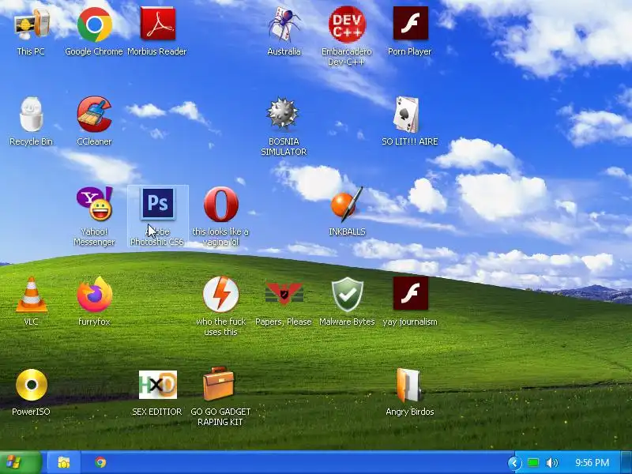Open the orange briefcase desktop icon
This screenshot has height=474, width=632.
coord(218,384)
